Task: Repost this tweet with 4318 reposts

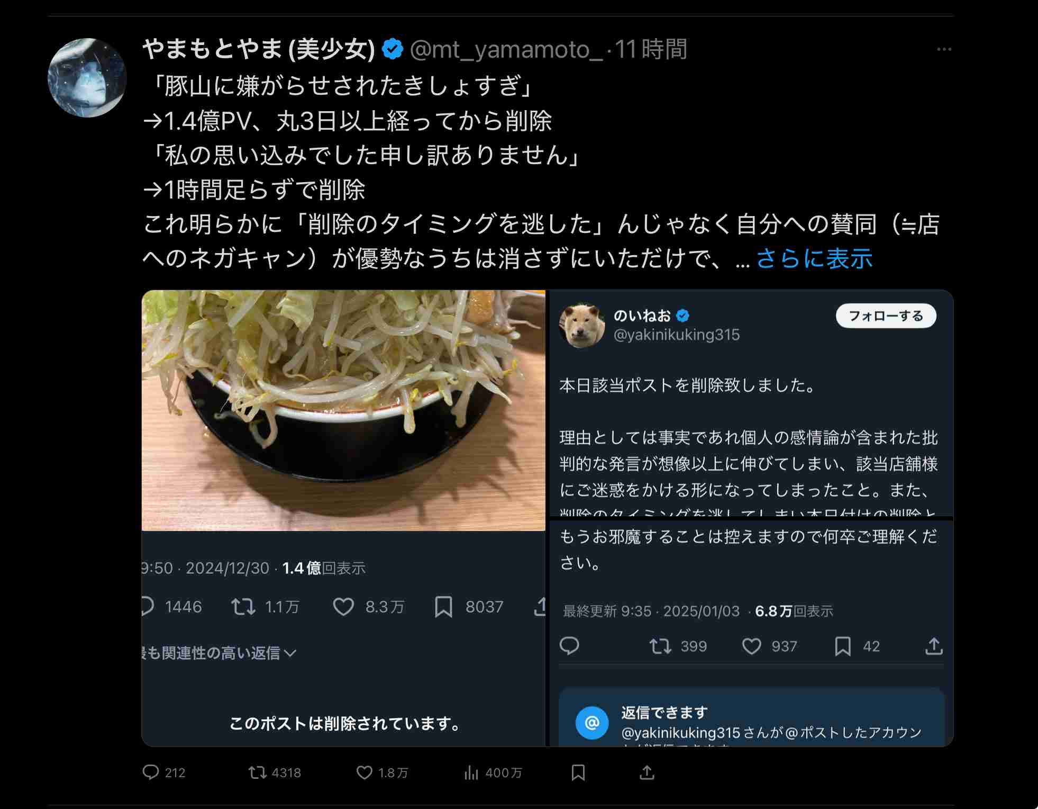Action: click(x=258, y=772)
